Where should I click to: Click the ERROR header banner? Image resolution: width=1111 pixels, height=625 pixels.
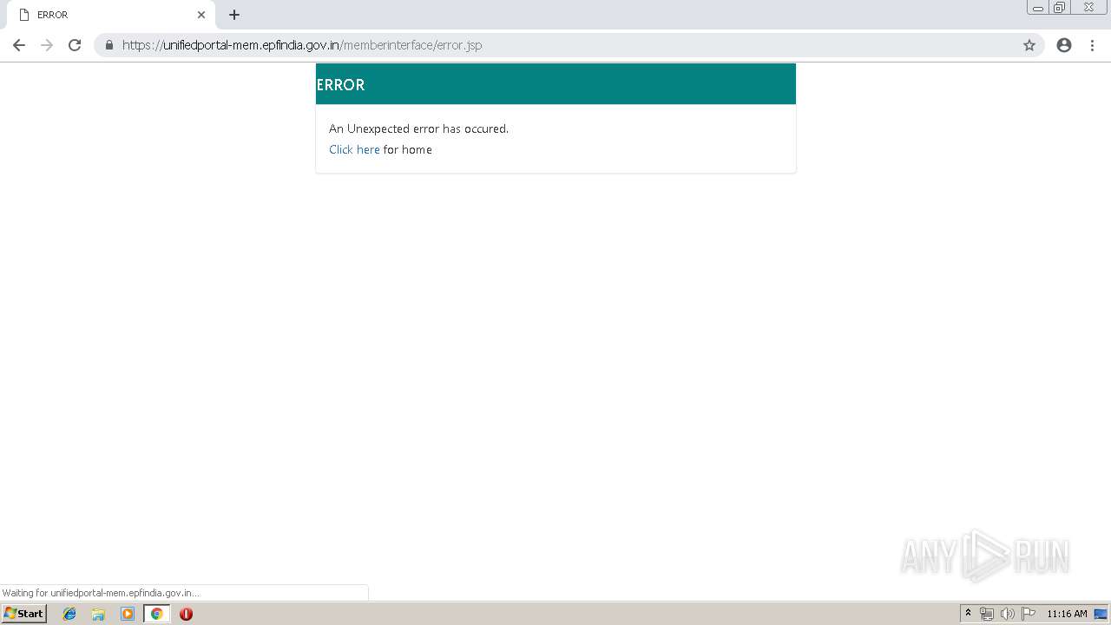click(555, 84)
